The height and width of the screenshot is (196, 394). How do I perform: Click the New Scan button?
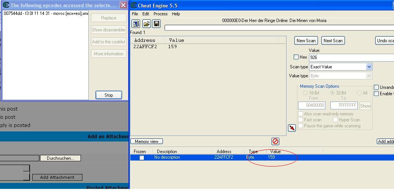306,41
